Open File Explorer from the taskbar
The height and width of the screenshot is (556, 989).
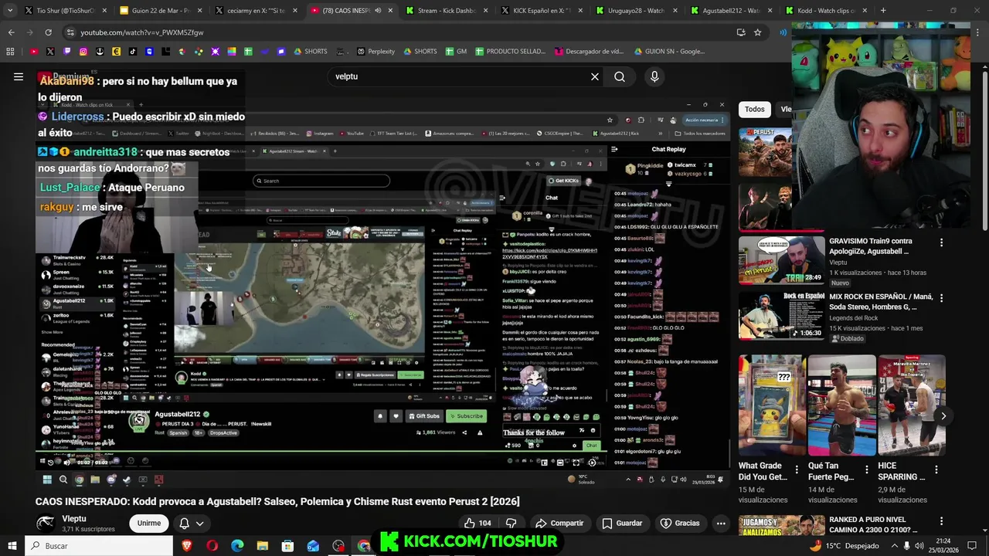pos(263,545)
